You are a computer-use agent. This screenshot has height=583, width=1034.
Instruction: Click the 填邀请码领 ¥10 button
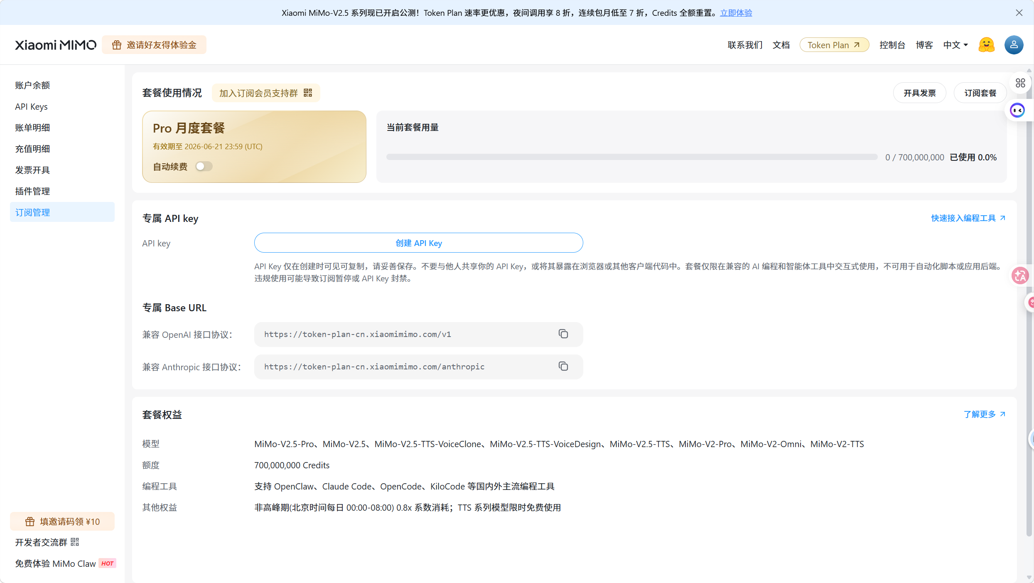click(x=62, y=522)
